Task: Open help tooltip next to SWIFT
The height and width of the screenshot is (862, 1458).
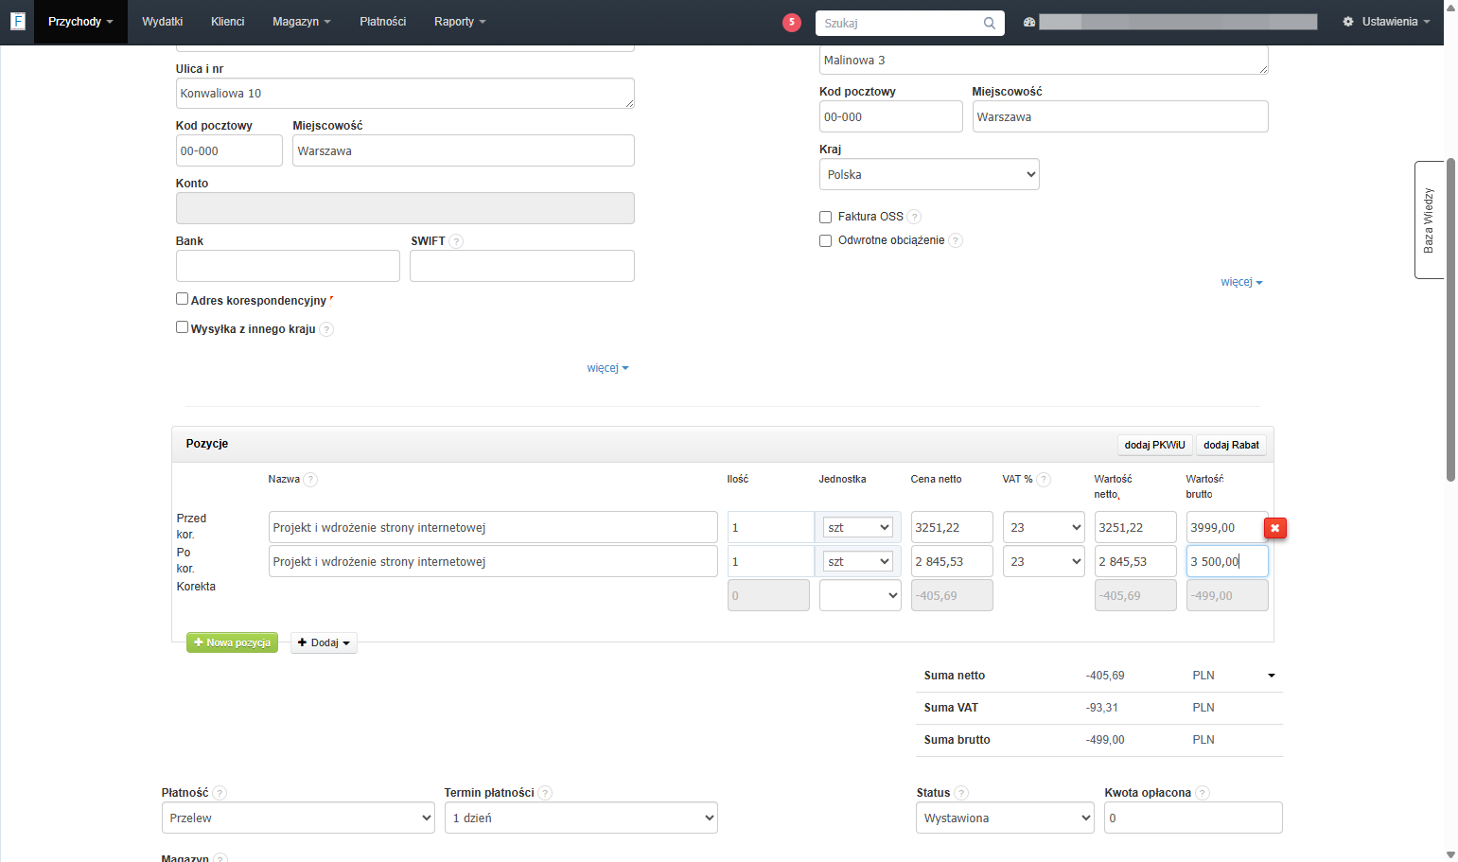Action: point(456,241)
